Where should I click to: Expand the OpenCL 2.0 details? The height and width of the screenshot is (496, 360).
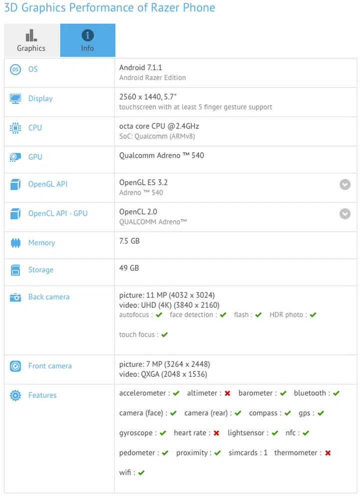pos(345,214)
